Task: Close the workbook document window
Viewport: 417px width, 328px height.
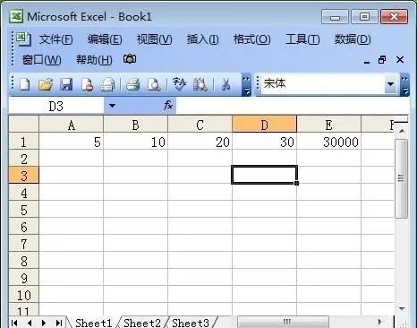Action: [400, 60]
